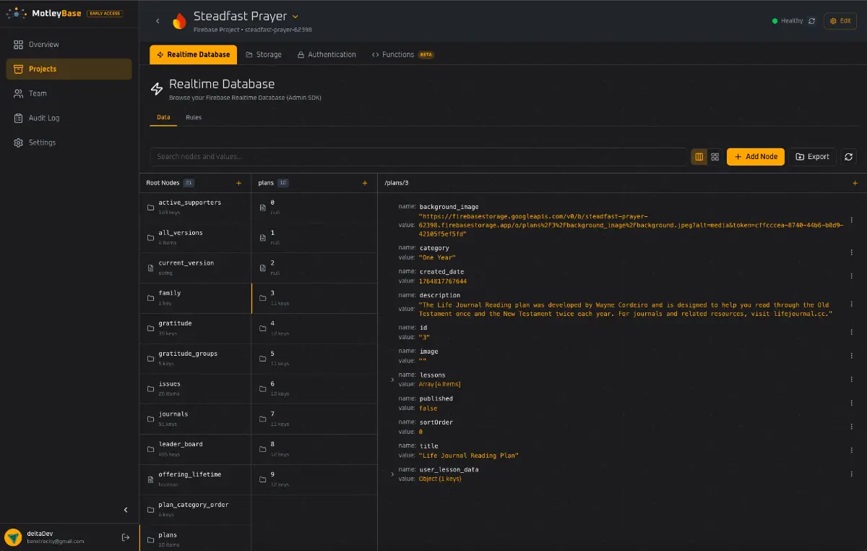The width and height of the screenshot is (867, 551).
Task: Click the add (+) icon in the plans column
Action: click(x=365, y=183)
